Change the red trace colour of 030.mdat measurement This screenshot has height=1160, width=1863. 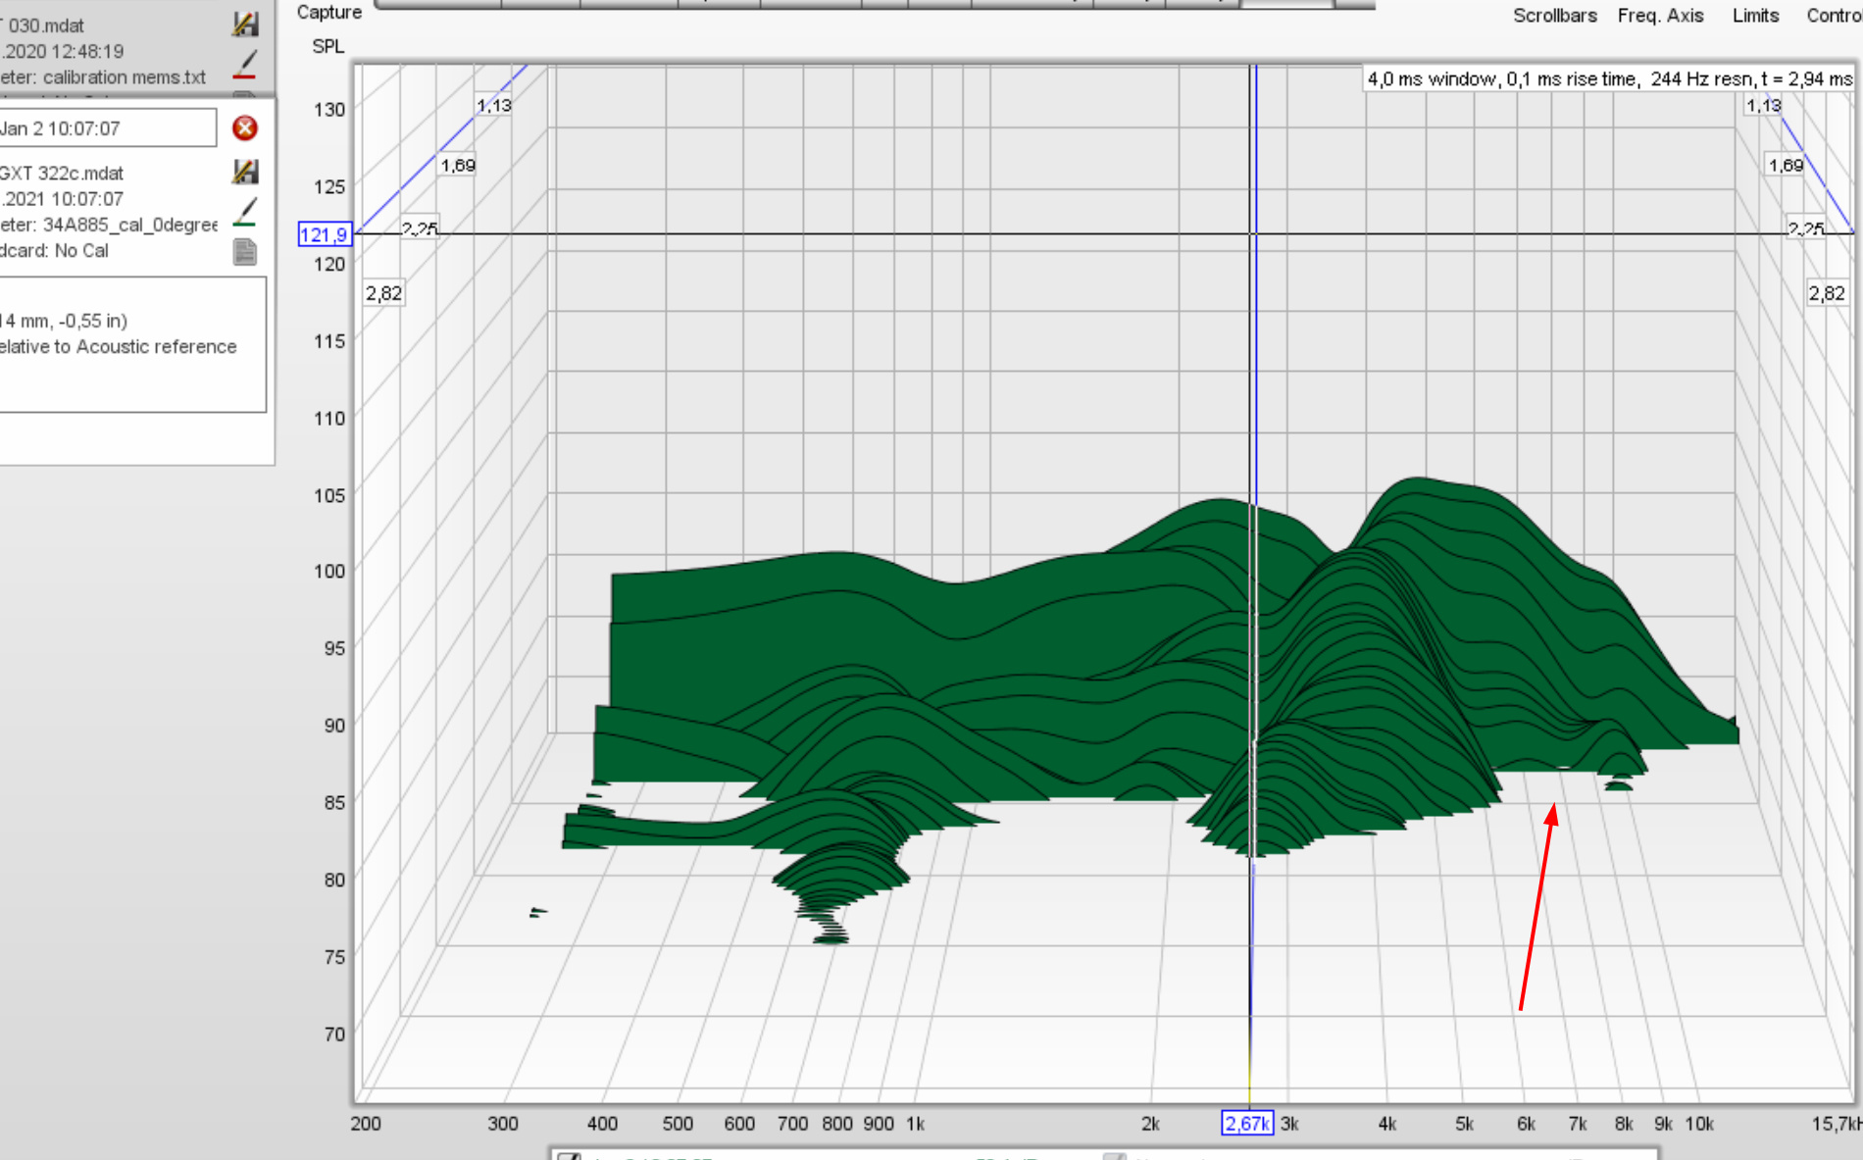pos(245,65)
